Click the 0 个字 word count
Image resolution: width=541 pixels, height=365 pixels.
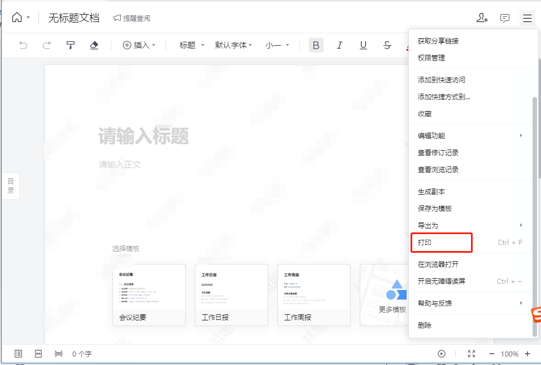coord(82,354)
